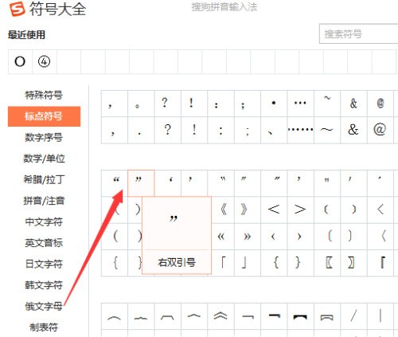This screenshot has width=398, height=337.
Task: Insert the left double quotation mark symbol
Action: (115, 183)
